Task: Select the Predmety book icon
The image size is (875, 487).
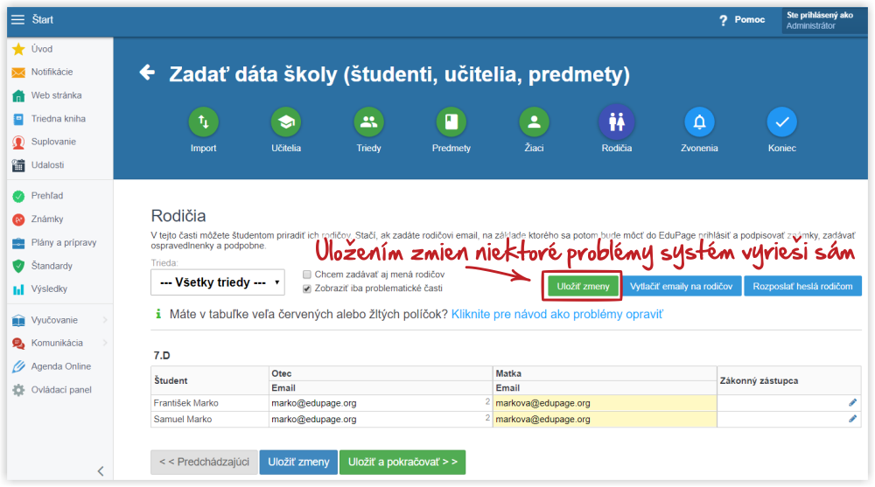Action: click(451, 122)
